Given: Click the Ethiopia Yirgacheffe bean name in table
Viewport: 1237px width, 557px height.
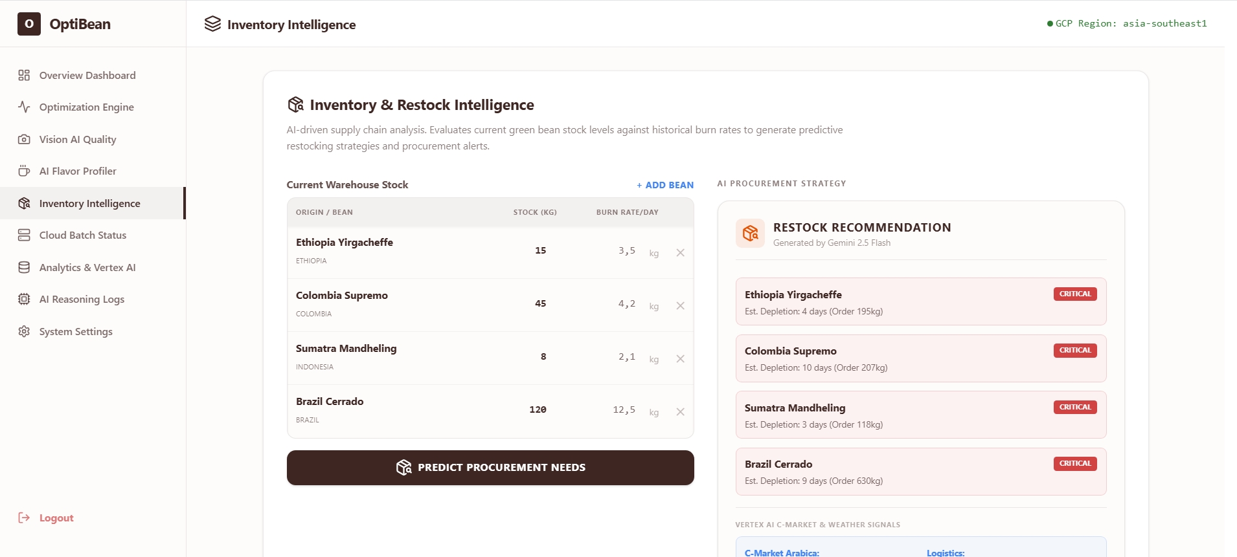Looking at the screenshot, I should [345, 242].
